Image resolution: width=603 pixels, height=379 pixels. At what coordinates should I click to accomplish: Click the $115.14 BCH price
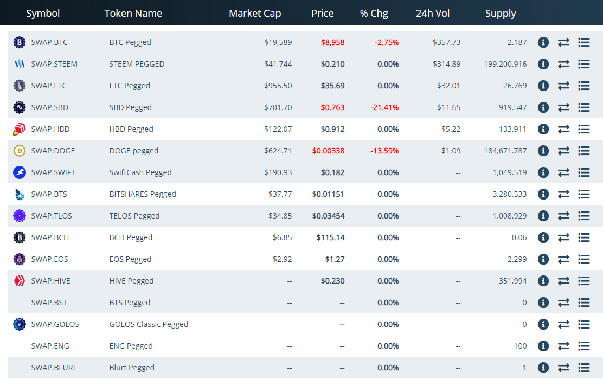(330, 237)
